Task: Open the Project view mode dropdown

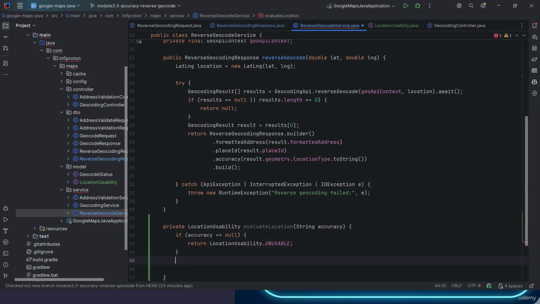Action: click(26, 25)
